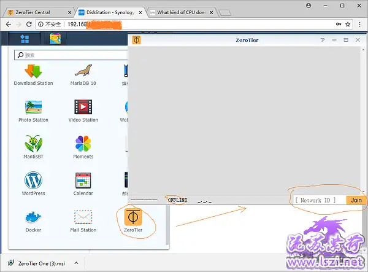The image size is (368, 272).
Task: Close ZeroTier Central tab
Action: pyautogui.click(x=70, y=12)
